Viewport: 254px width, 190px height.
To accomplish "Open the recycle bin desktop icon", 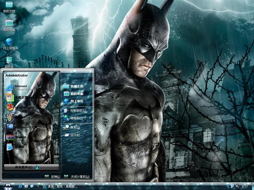I will [9, 62].
